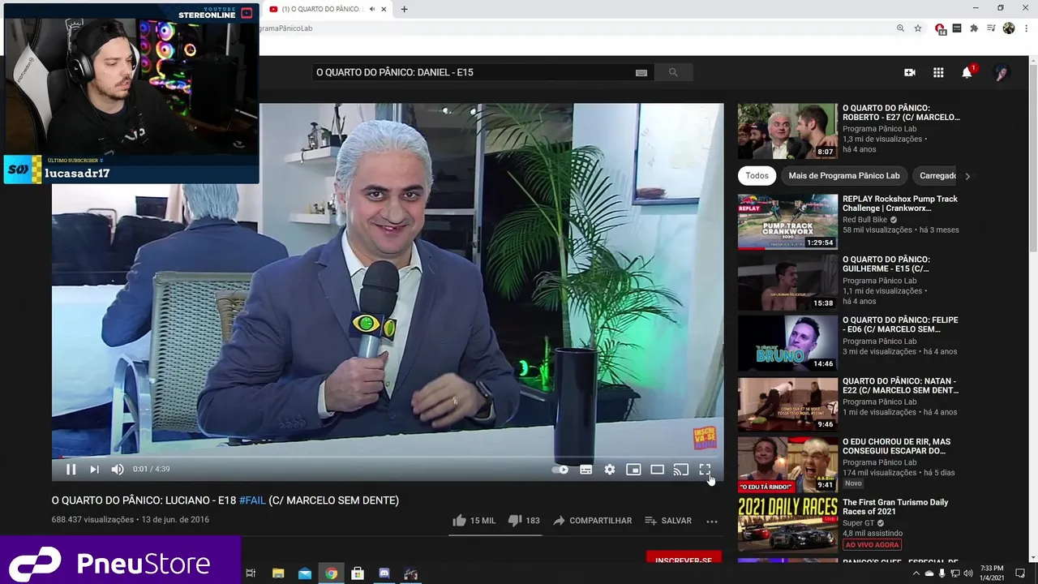This screenshot has height=584, width=1038.
Task: Dislike the video showing 183
Action: tap(523, 521)
